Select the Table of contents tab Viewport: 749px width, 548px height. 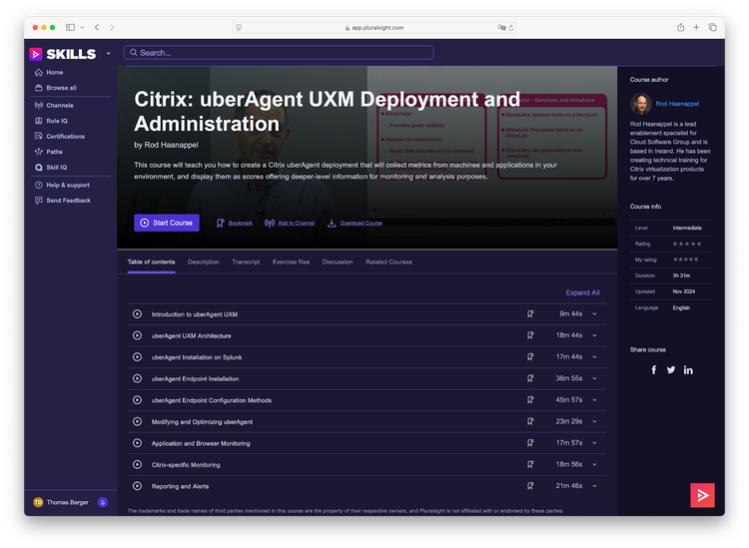point(152,263)
